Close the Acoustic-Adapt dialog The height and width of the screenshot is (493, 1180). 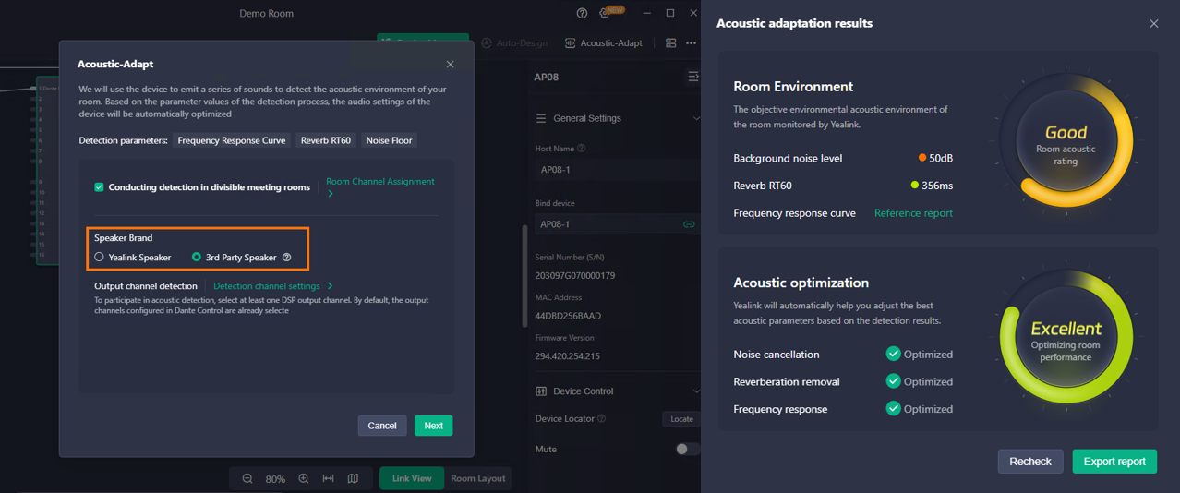[x=450, y=64]
